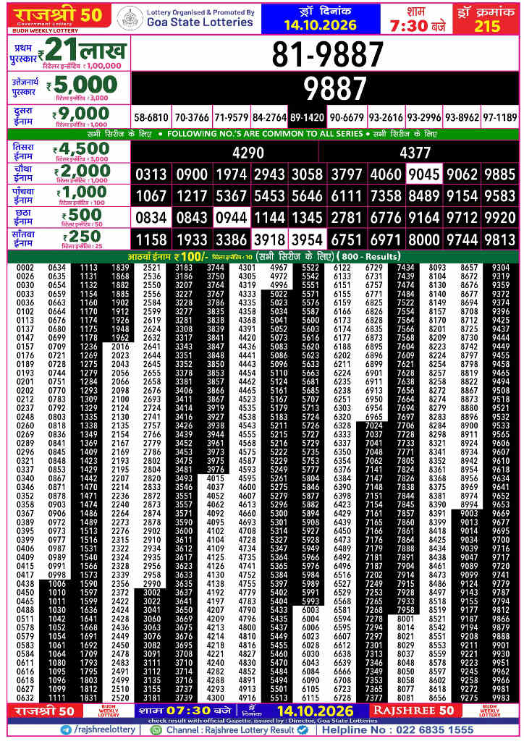Click the ₹9,000 second prize amount

(x=81, y=114)
